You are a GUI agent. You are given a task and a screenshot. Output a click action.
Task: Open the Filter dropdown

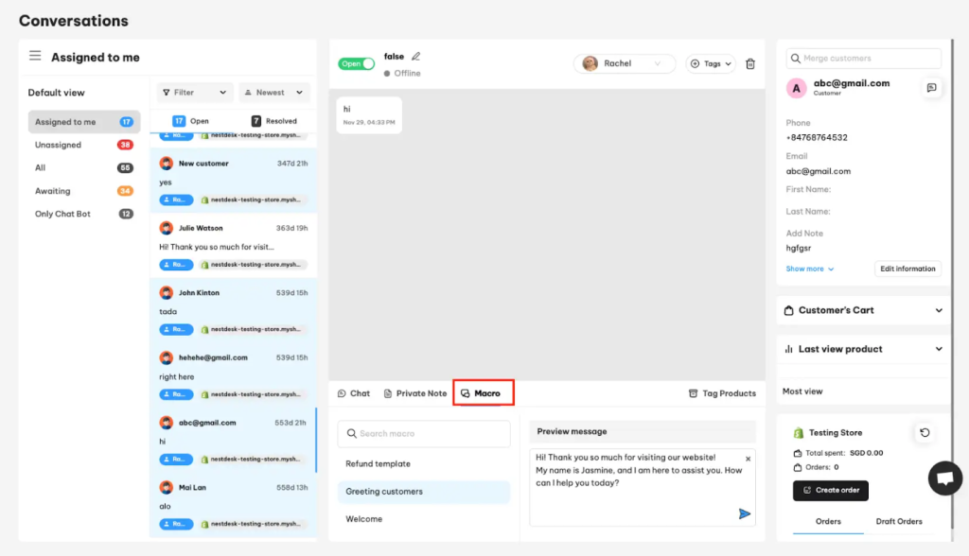click(194, 92)
